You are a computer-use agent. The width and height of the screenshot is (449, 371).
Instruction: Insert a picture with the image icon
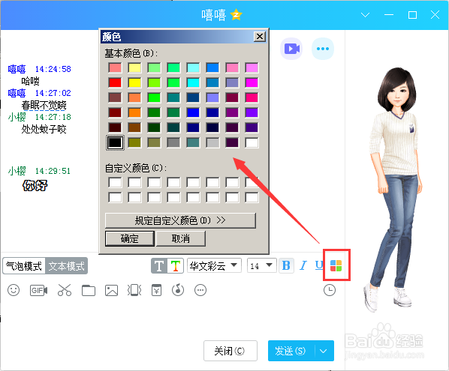point(111,290)
